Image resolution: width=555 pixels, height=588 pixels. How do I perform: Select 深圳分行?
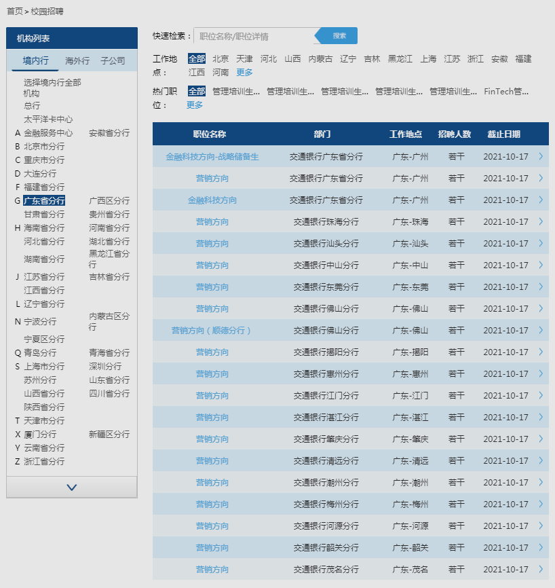[x=105, y=367]
